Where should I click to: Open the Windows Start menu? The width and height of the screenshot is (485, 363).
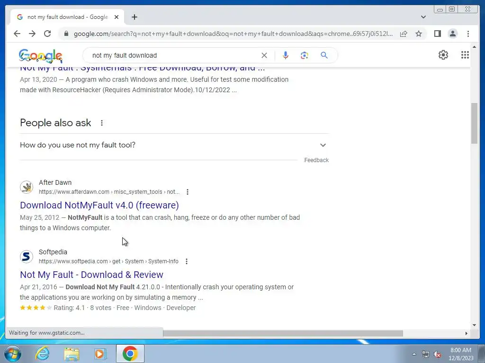(13, 354)
